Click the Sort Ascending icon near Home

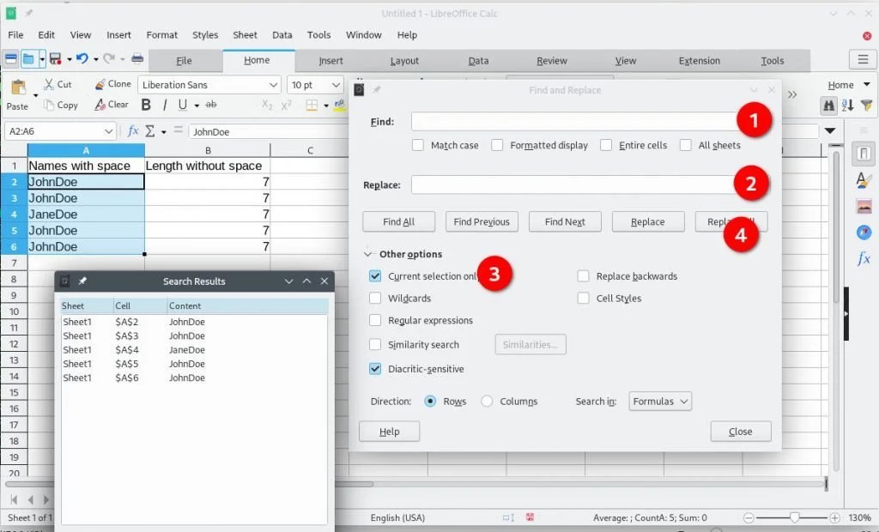tap(848, 105)
